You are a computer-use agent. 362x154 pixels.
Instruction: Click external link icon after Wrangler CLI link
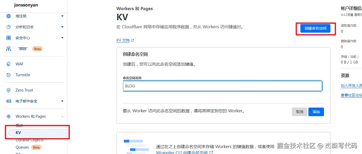click(211, 152)
